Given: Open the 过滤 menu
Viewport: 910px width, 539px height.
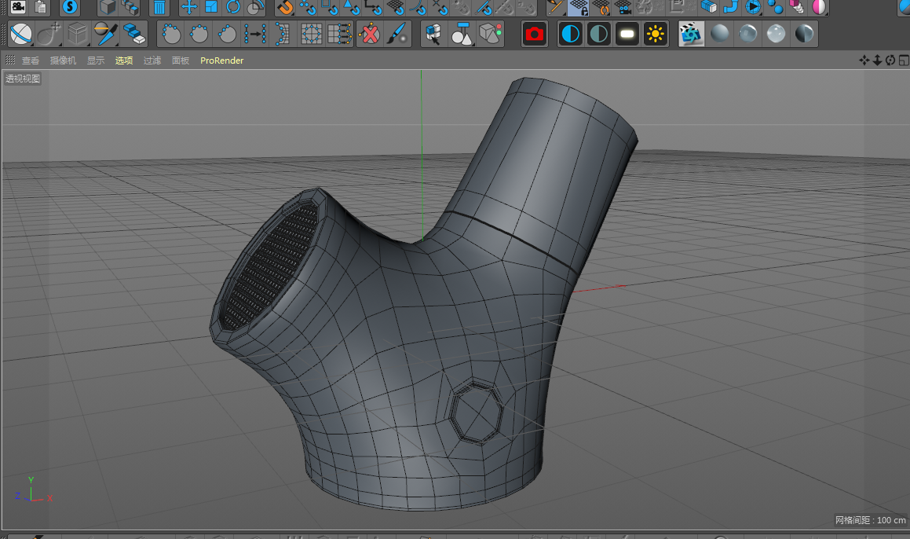Looking at the screenshot, I should coord(152,60).
